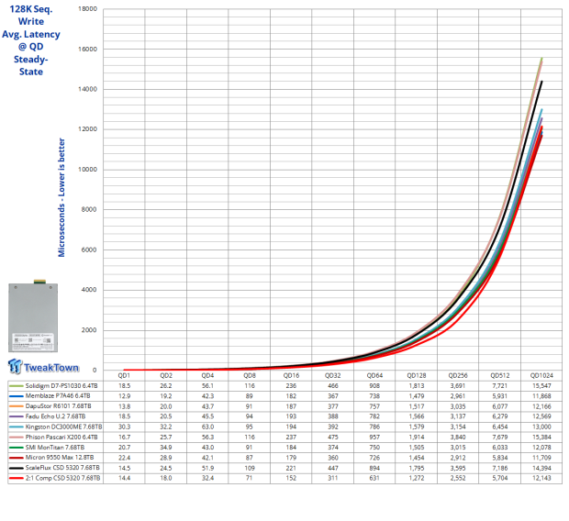Click the QD1 column header

123,376
